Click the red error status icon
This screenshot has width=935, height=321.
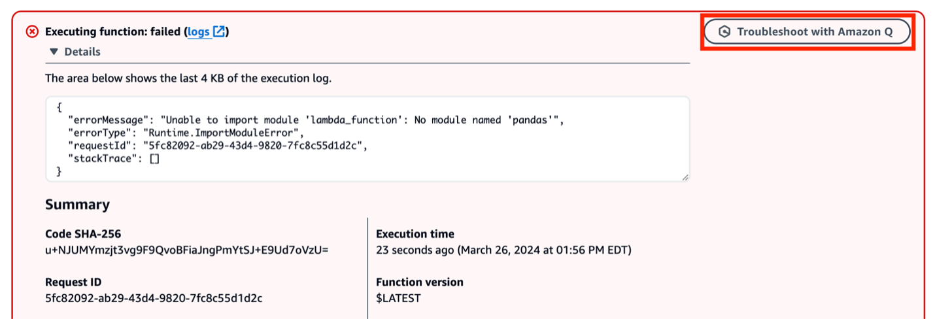[x=32, y=31]
